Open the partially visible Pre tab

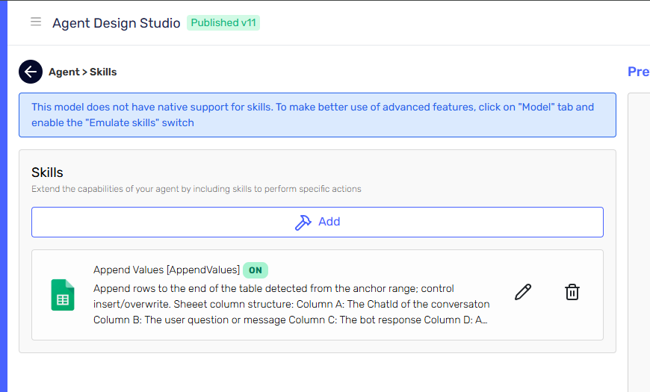(638, 72)
